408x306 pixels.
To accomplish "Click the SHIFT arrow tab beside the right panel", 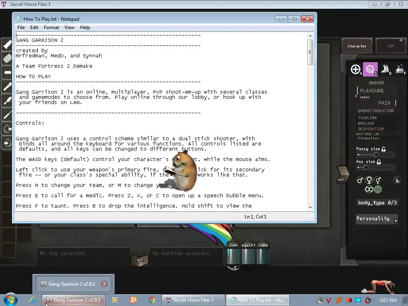I will click(342, 175).
